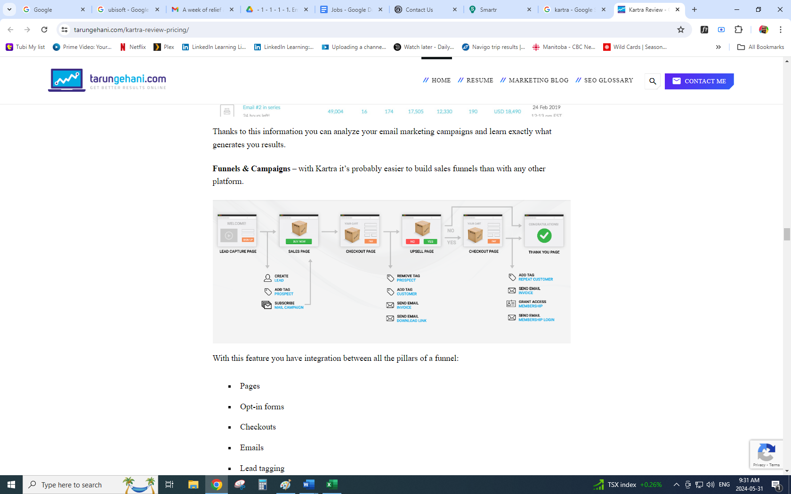Open the Netflix bookmark

click(x=133, y=47)
